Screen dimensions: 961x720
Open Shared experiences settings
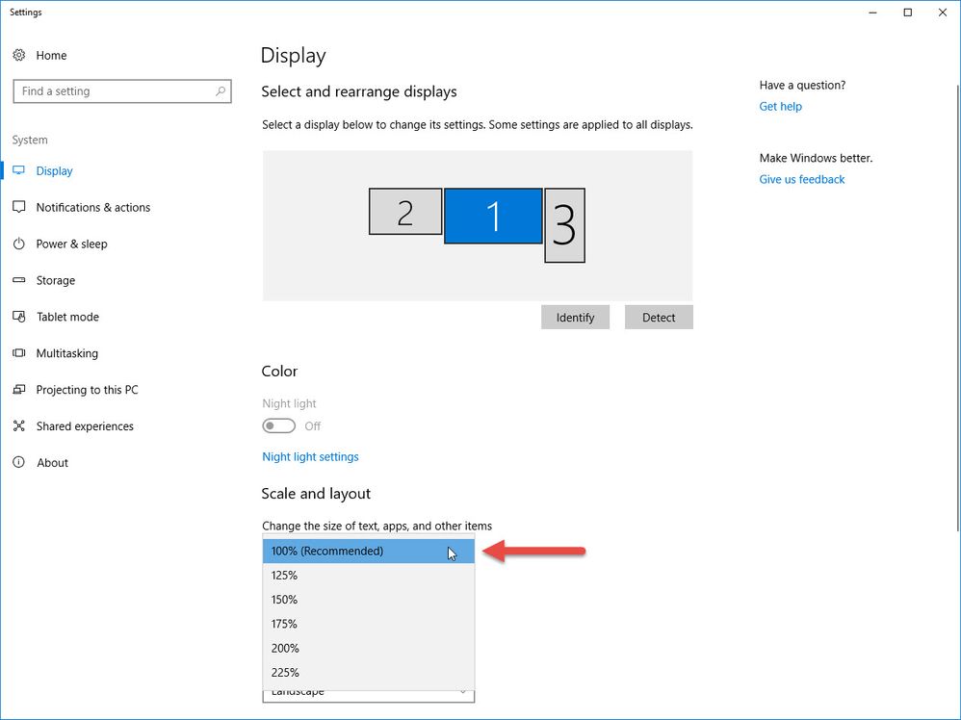85,425
